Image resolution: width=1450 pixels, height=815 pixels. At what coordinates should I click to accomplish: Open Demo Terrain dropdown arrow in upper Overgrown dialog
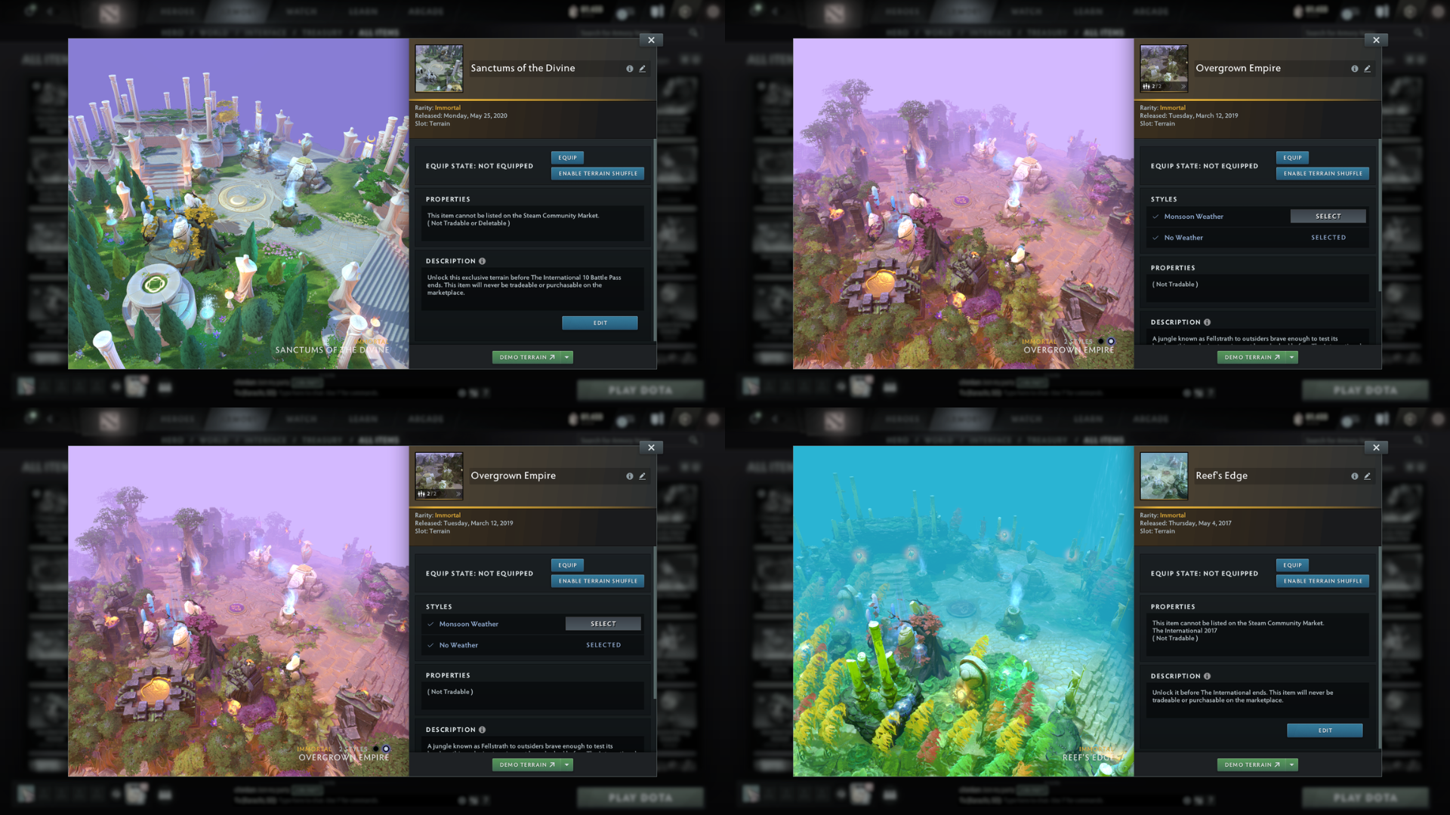pyautogui.click(x=1292, y=358)
